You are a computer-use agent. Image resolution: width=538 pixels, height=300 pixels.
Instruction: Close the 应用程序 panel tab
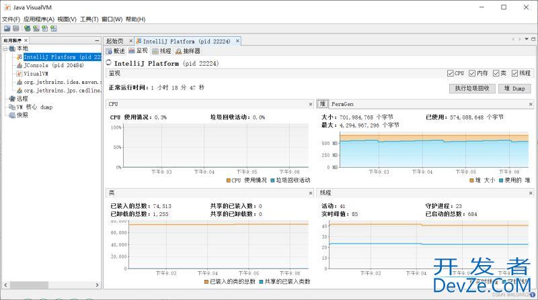point(26,40)
